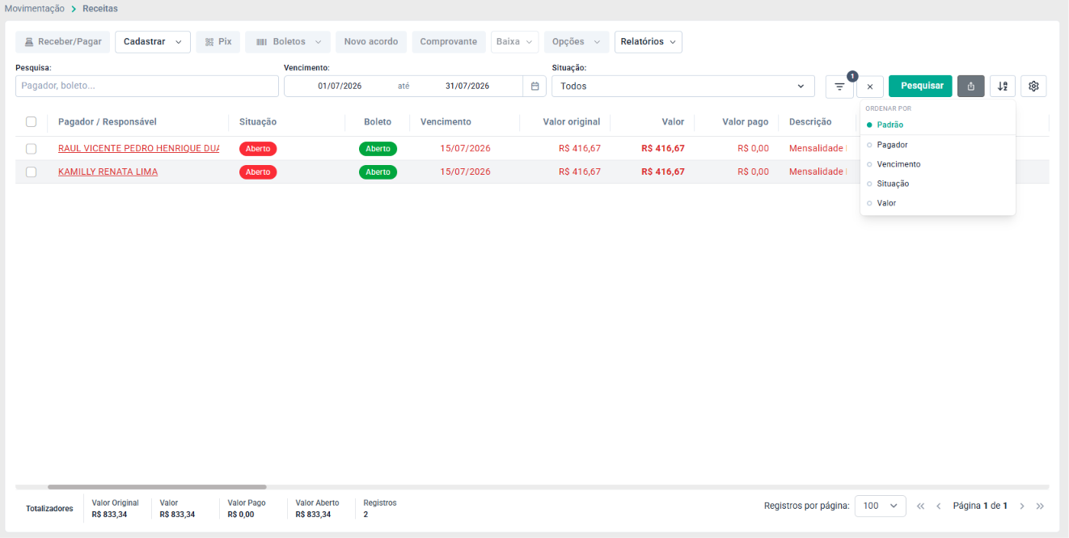Open the Cadastrar dropdown

point(153,42)
